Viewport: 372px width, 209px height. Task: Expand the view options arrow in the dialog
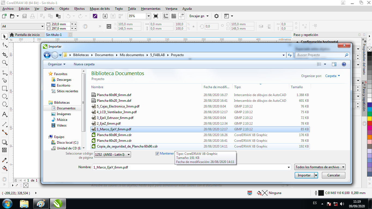[x=325, y=64]
